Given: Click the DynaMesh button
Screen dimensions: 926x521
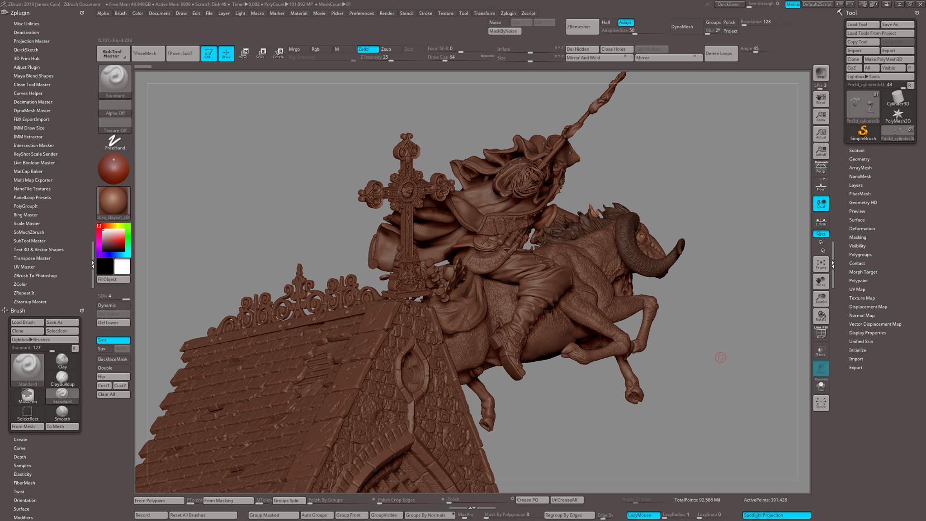Looking at the screenshot, I should click(x=685, y=27).
